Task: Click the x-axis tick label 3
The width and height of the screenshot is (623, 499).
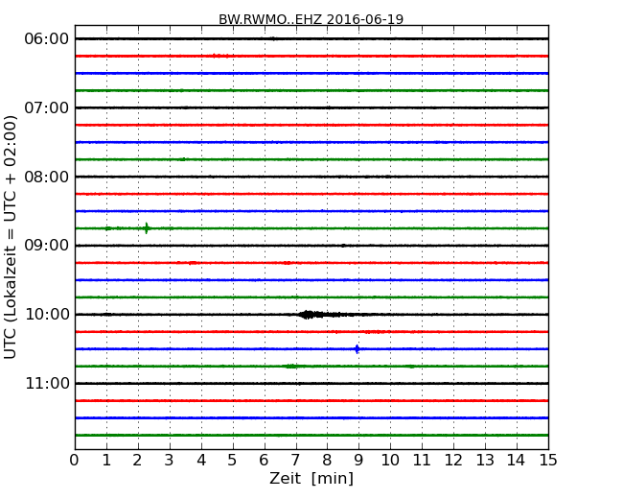Action: coord(170,460)
